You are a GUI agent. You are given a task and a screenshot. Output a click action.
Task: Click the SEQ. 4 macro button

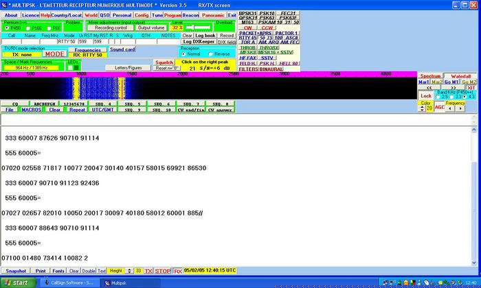pyautogui.click(x=103, y=104)
